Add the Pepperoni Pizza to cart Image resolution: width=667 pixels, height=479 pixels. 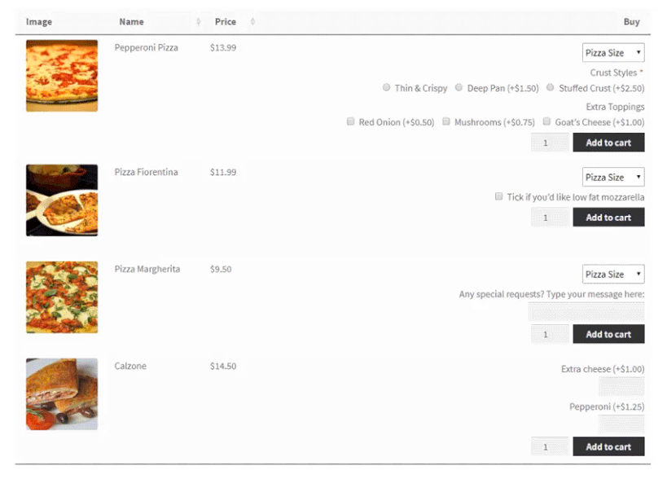(x=608, y=142)
